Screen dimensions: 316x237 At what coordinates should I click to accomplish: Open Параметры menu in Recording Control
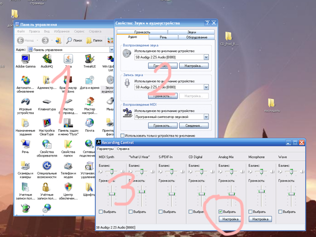tap(105, 149)
